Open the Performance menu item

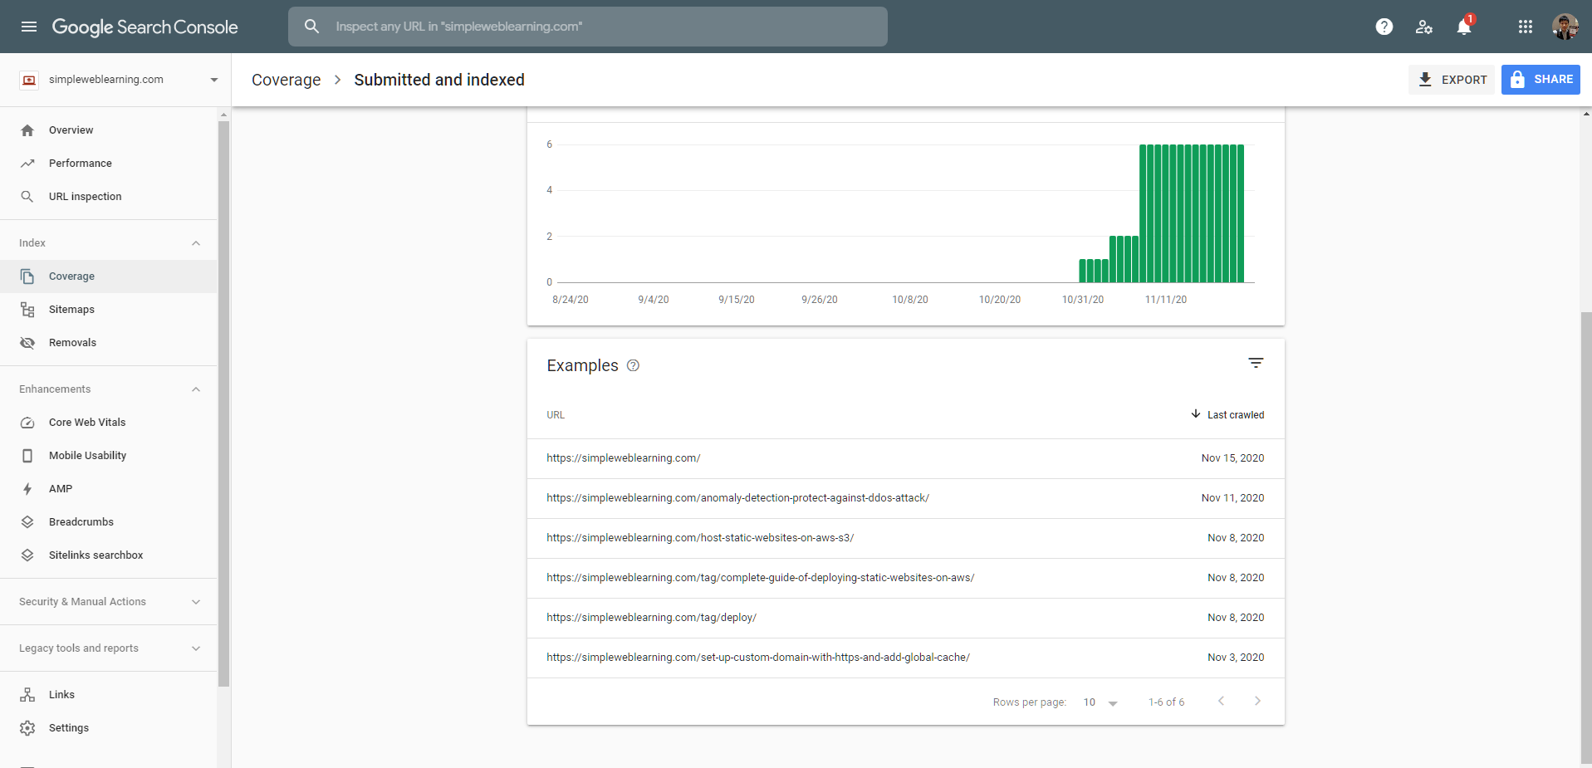click(109, 164)
